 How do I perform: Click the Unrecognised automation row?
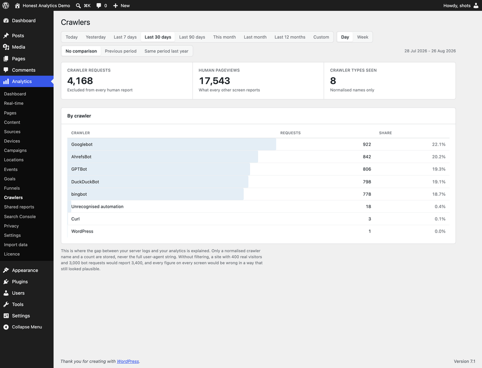point(258,206)
